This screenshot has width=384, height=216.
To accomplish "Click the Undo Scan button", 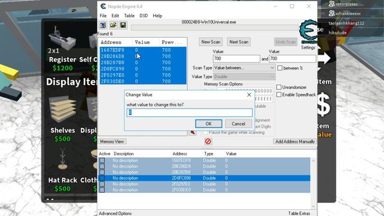I will (286, 42).
